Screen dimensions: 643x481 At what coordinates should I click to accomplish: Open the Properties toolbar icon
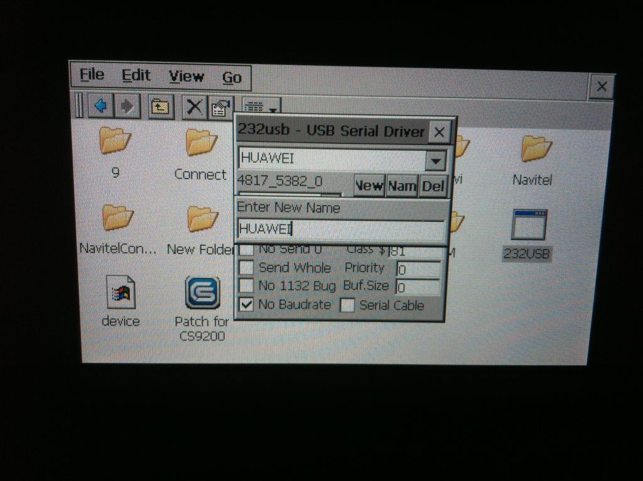(220, 108)
